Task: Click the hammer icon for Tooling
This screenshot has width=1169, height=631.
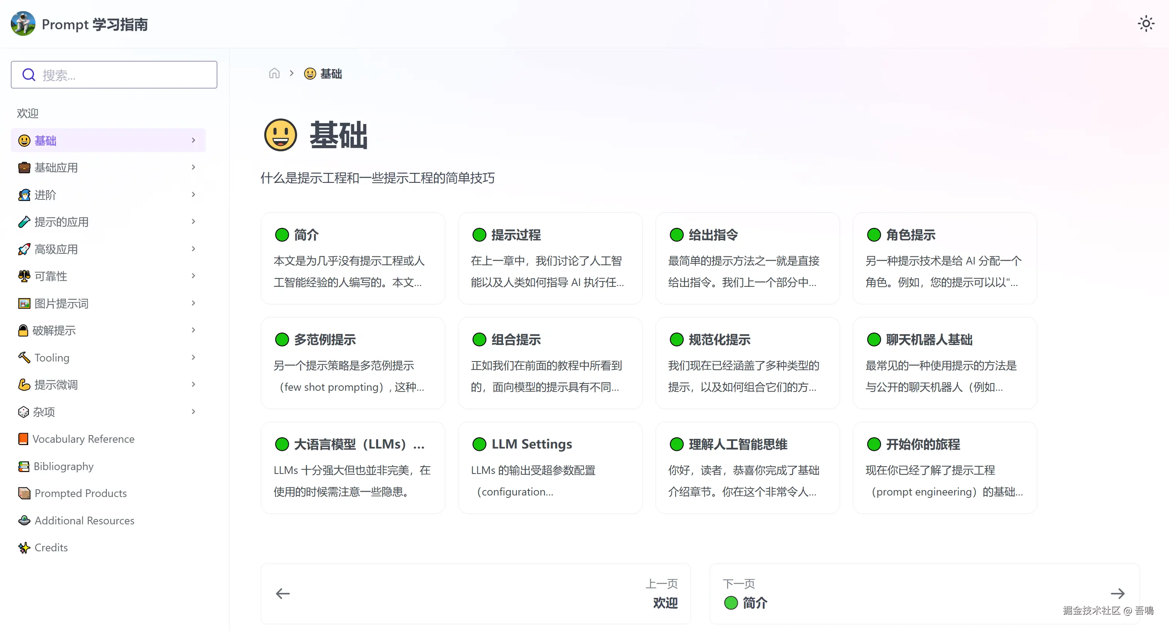Action: [x=24, y=358]
